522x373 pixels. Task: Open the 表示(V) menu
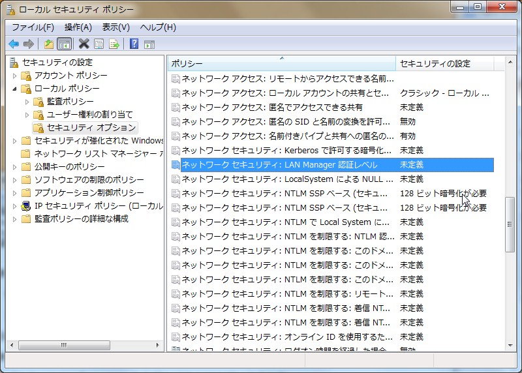(116, 27)
